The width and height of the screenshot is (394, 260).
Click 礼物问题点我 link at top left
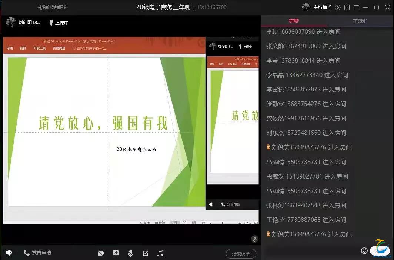52,7
